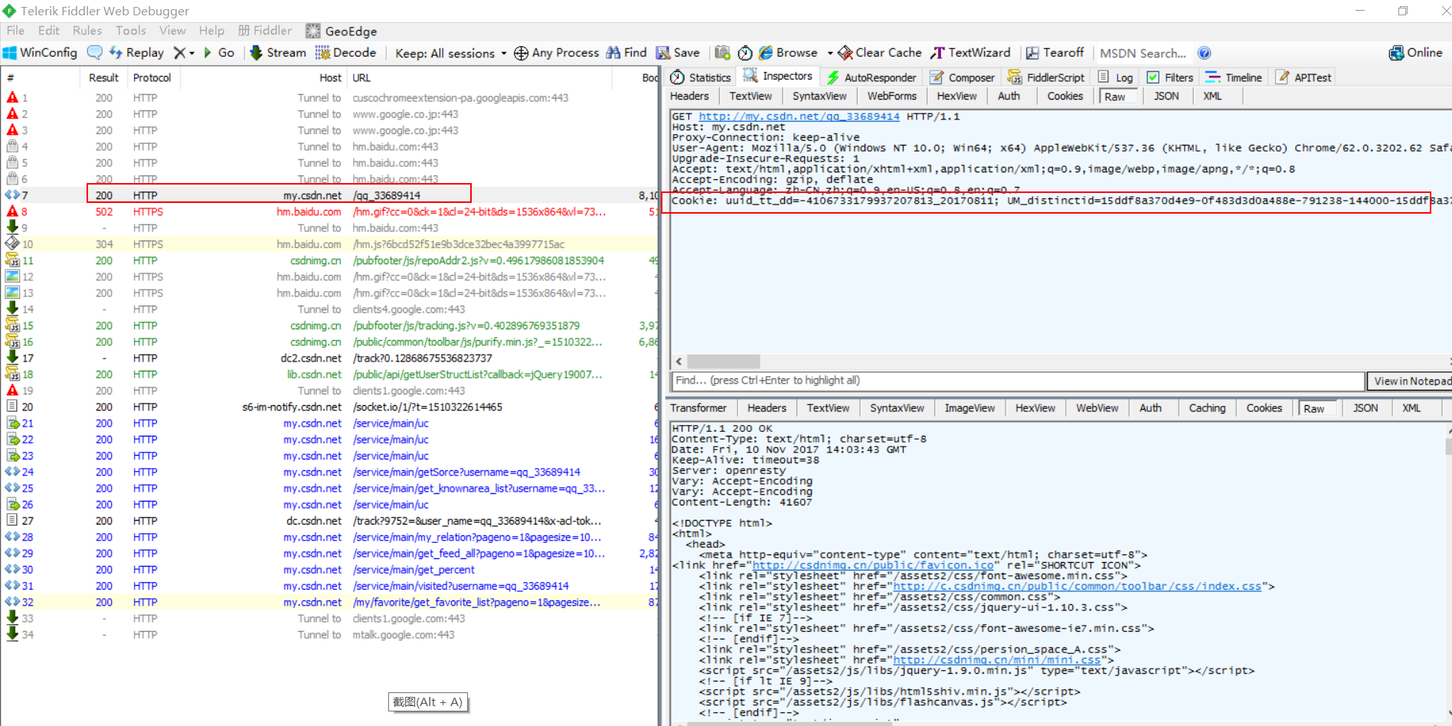Click the WinConfig toolbar icon
Screen dimensions: 1452x726
(40, 52)
